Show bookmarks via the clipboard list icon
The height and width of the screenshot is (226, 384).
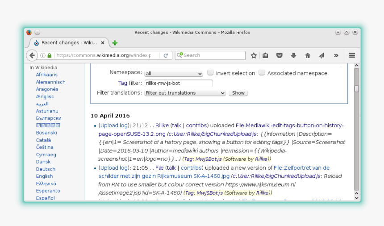tap(265, 55)
